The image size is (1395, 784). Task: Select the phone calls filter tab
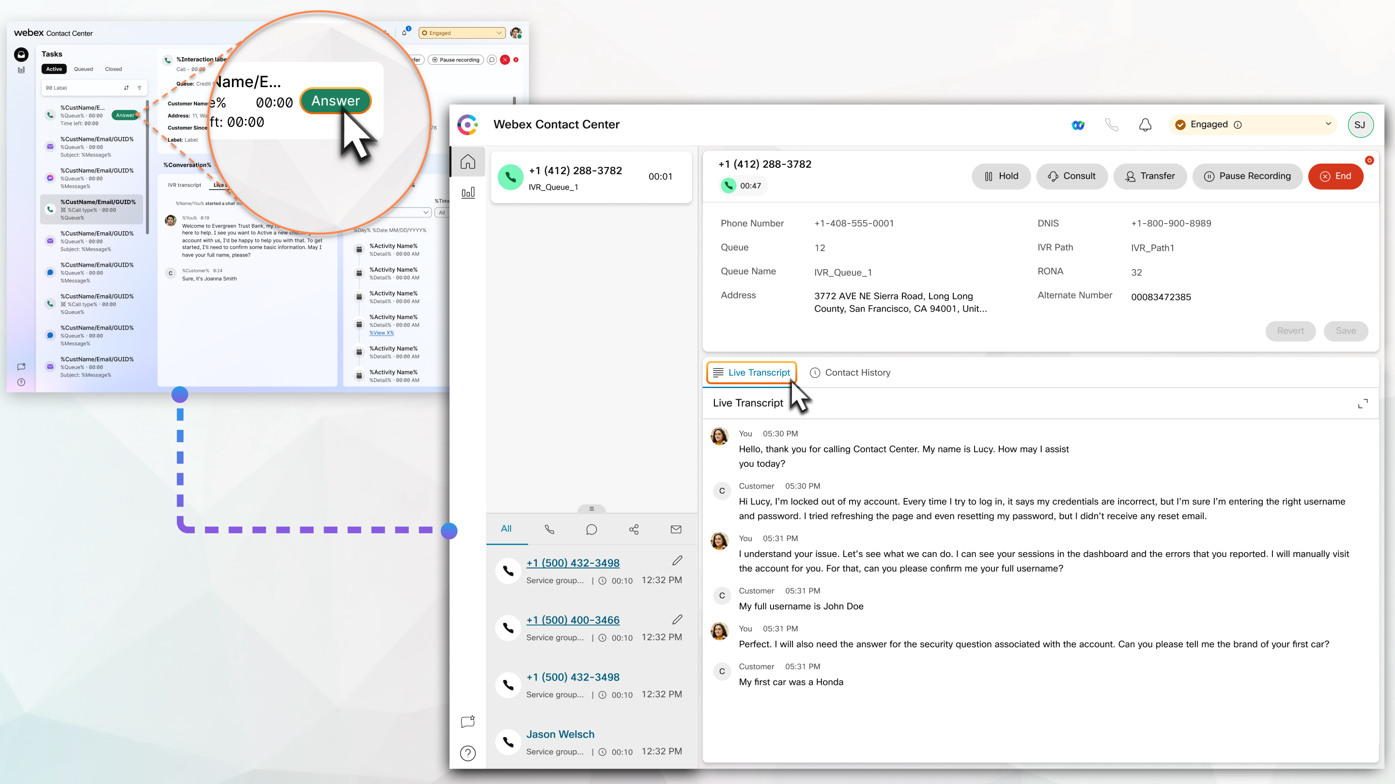tap(549, 529)
